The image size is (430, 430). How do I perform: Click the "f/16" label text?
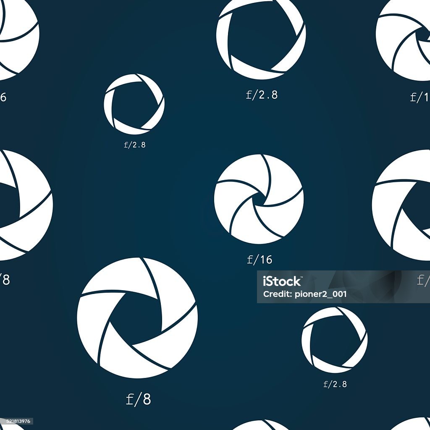260,260
